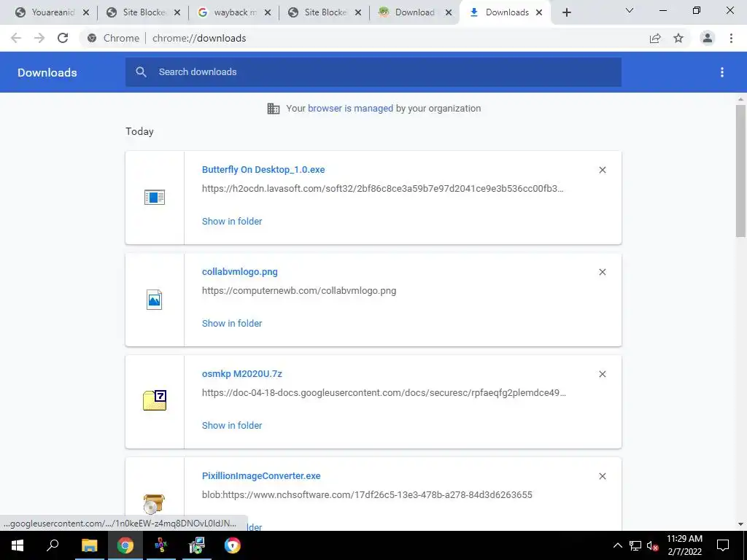Open the tab search chevron

coord(630,10)
